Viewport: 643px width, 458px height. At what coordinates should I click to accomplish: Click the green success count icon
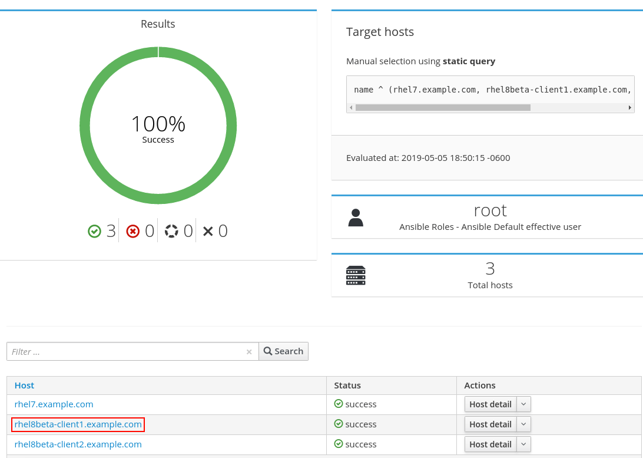click(x=94, y=231)
